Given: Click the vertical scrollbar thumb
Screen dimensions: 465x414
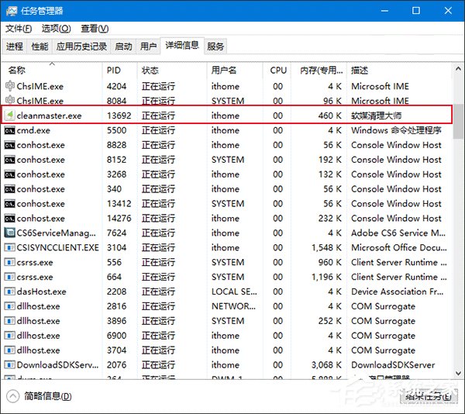Looking at the screenshot, I should point(458,121).
